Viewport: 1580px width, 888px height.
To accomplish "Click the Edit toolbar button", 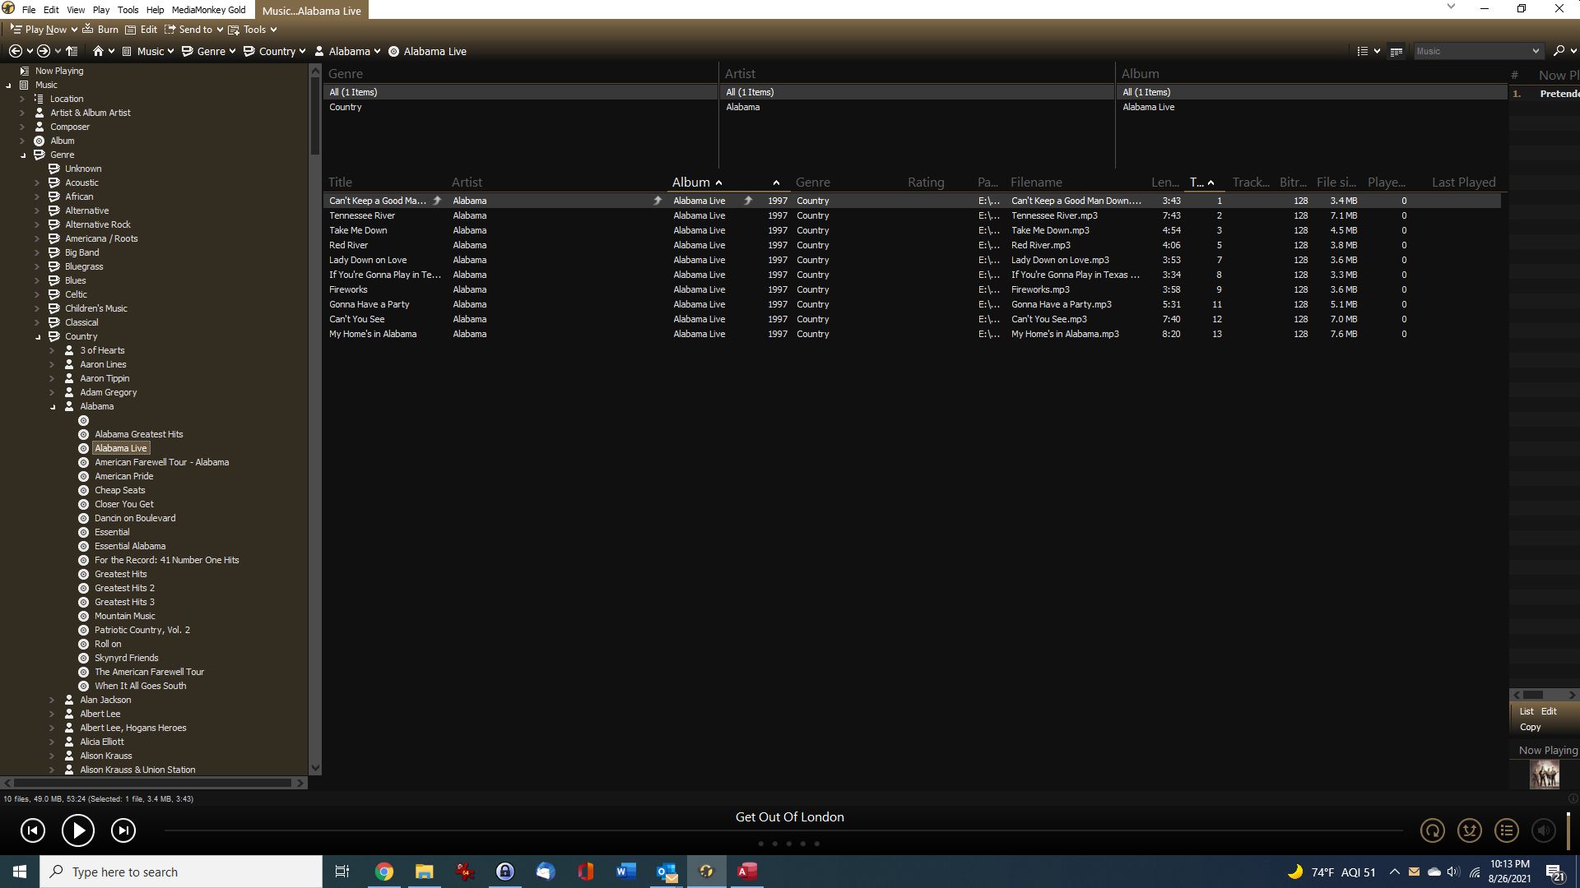I will point(141,29).
